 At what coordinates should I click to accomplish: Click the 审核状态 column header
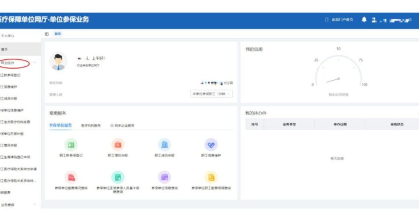point(397,124)
